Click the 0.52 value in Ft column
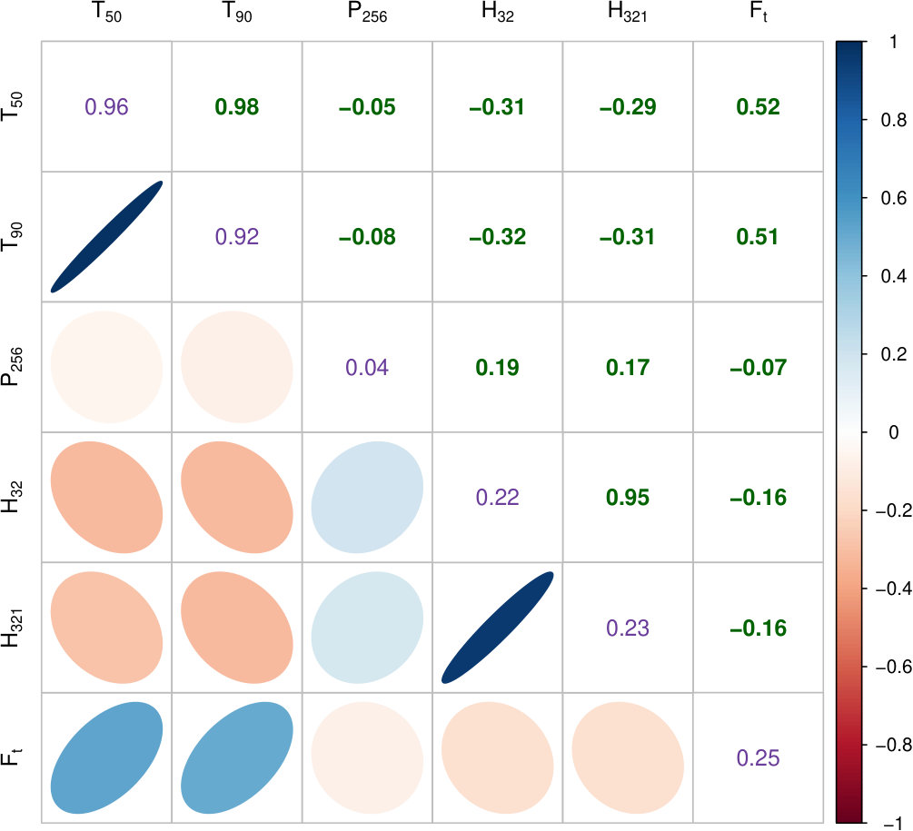This screenshot has height=831, width=913. pyautogui.click(x=759, y=107)
